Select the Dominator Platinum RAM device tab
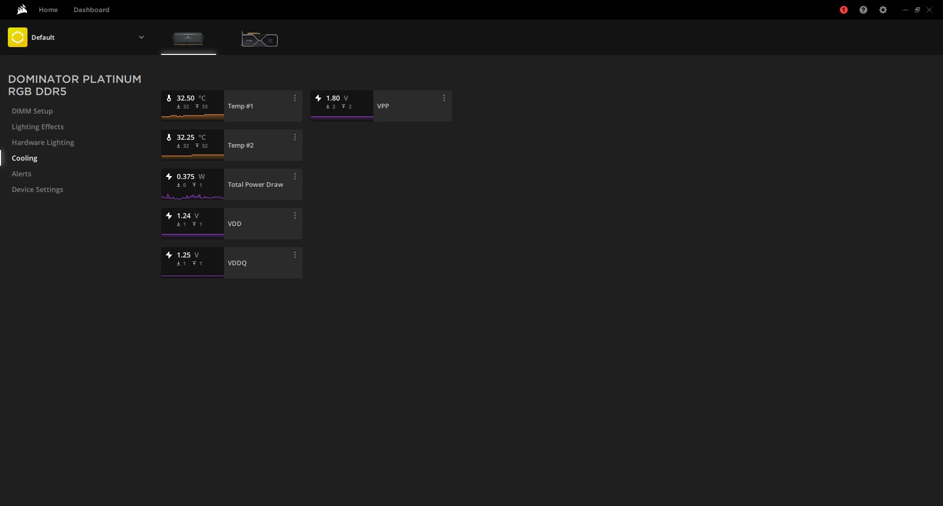The width and height of the screenshot is (943, 506). (188, 38)
